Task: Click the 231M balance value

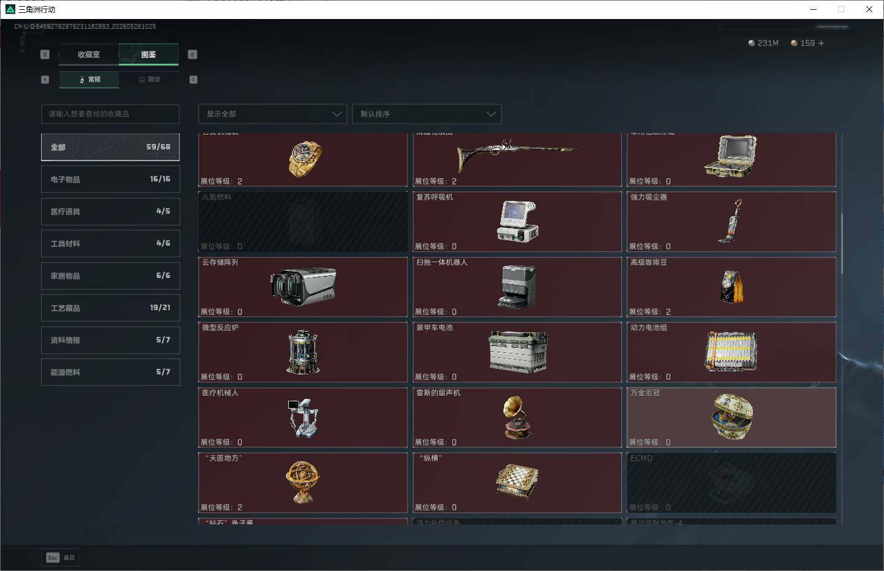Action: (768, 43)
